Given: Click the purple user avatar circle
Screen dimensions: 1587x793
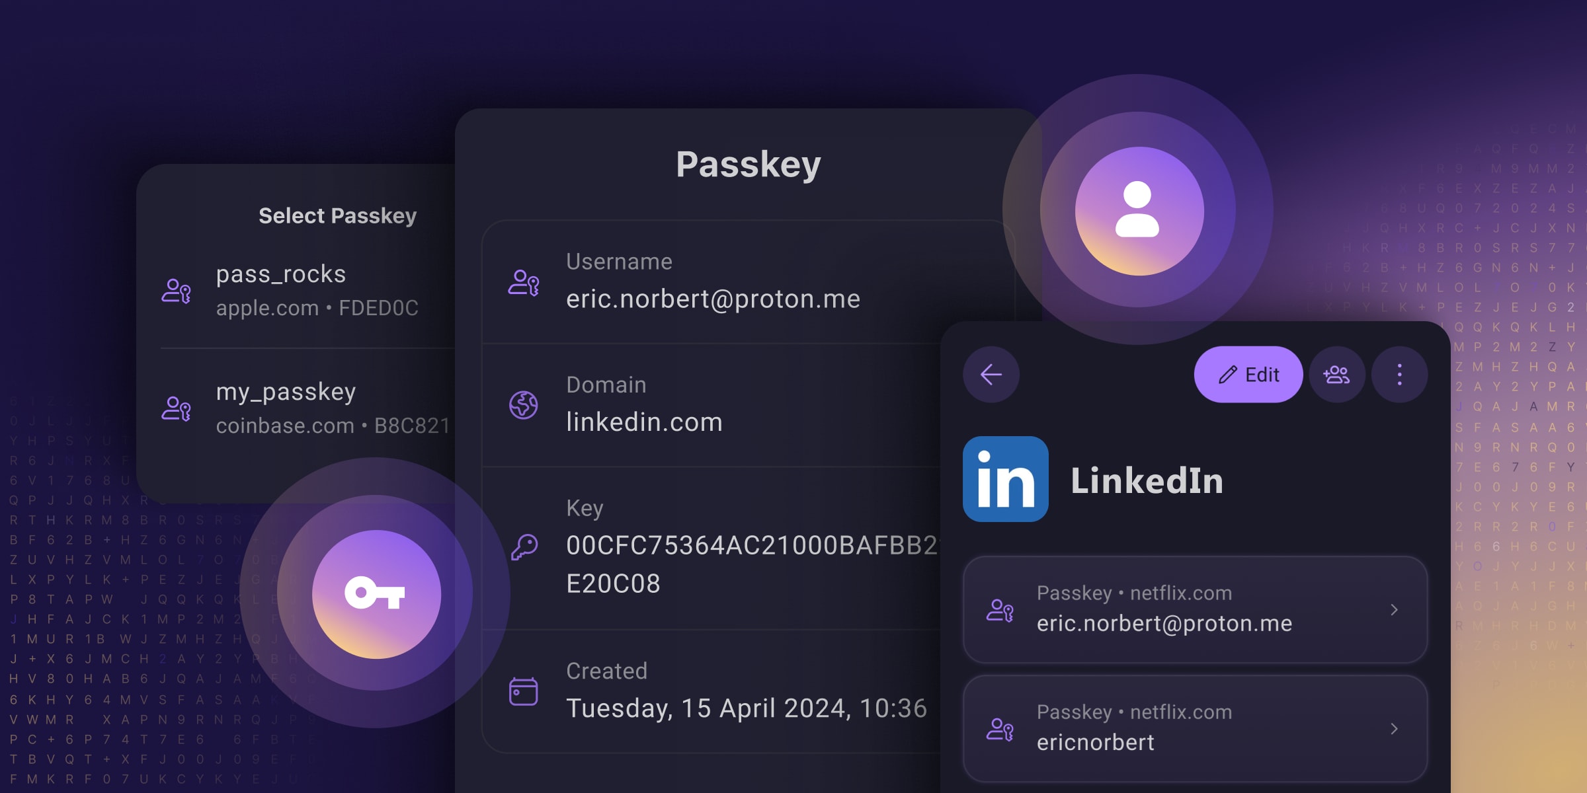Looking at the screenshot, I should point(1138,211).
